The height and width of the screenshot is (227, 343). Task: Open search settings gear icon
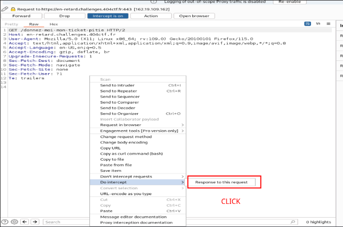[x=14, y=222]
